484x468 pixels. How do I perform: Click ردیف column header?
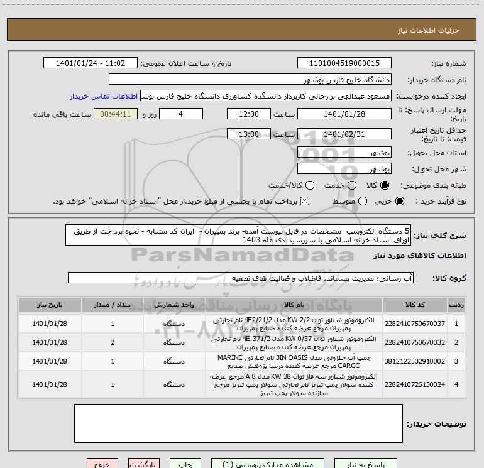[456, 305]
